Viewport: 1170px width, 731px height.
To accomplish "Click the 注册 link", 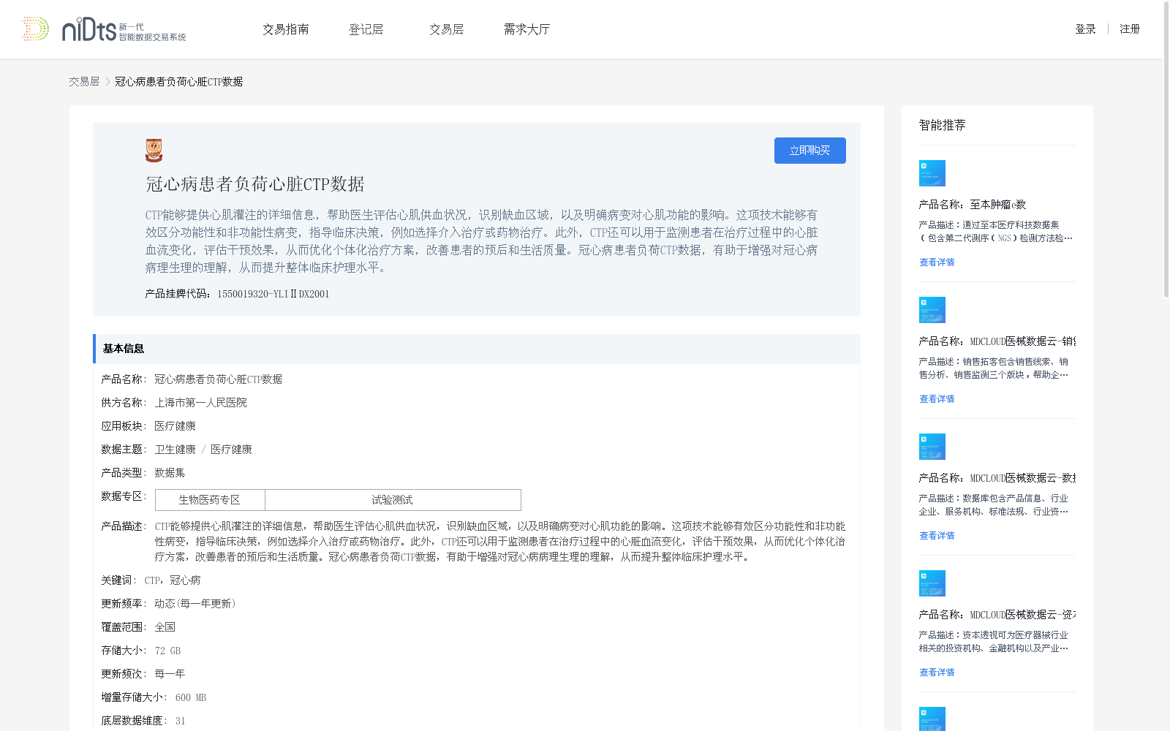I will point(1130,29).
